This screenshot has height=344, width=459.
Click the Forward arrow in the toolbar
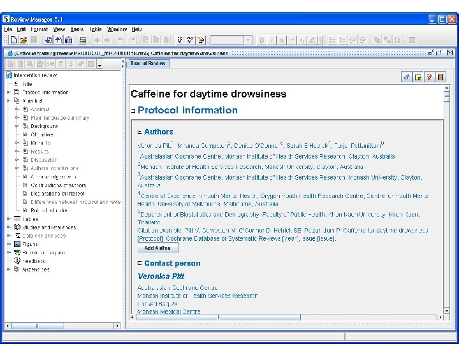point(107,40)
